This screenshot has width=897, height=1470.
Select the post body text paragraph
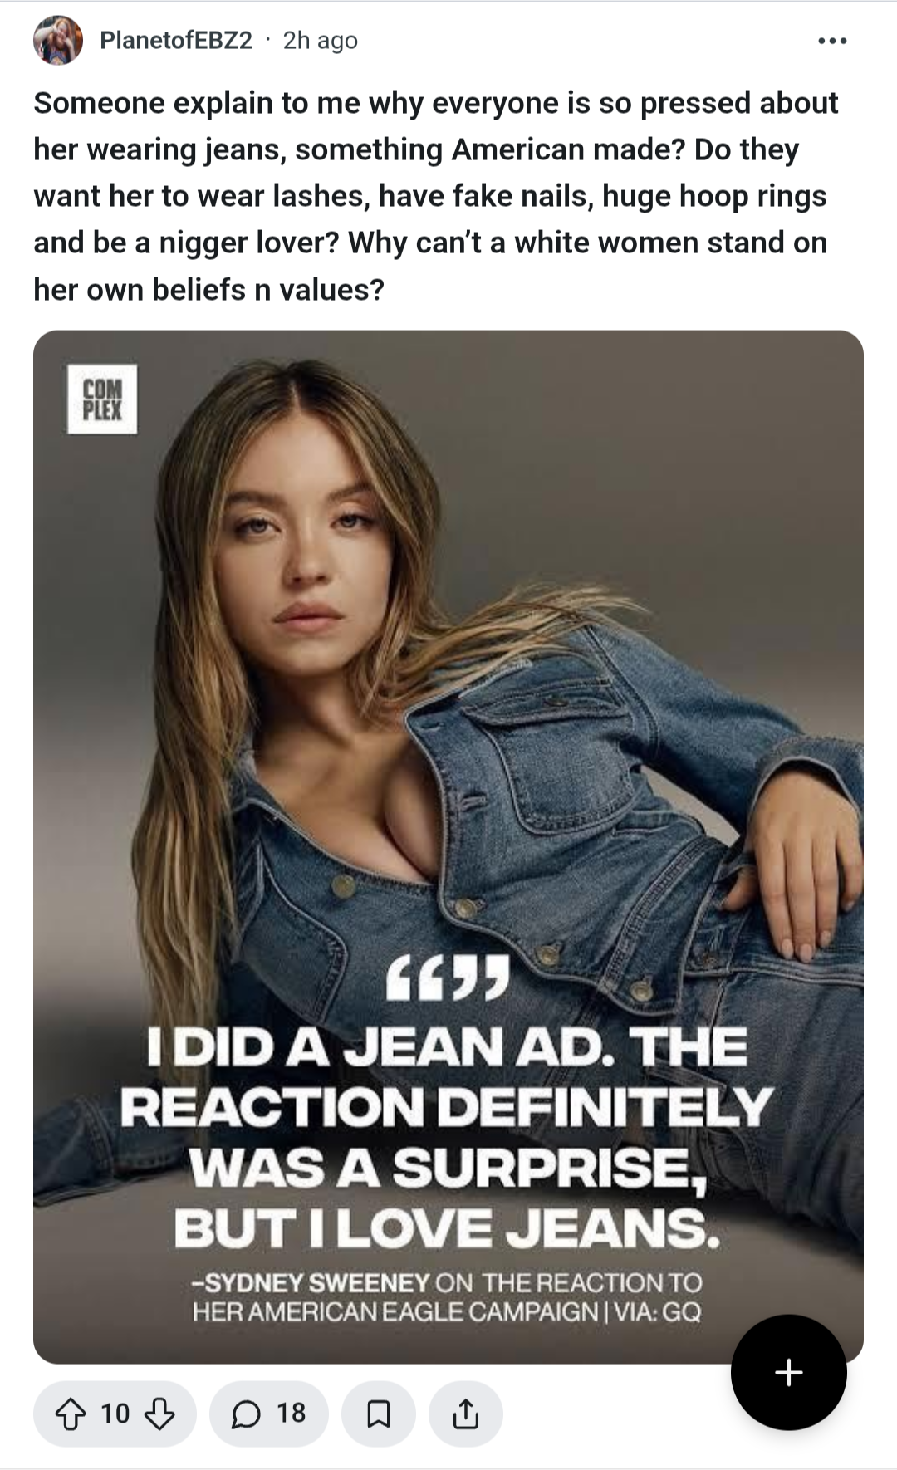[x=436, y=196]
